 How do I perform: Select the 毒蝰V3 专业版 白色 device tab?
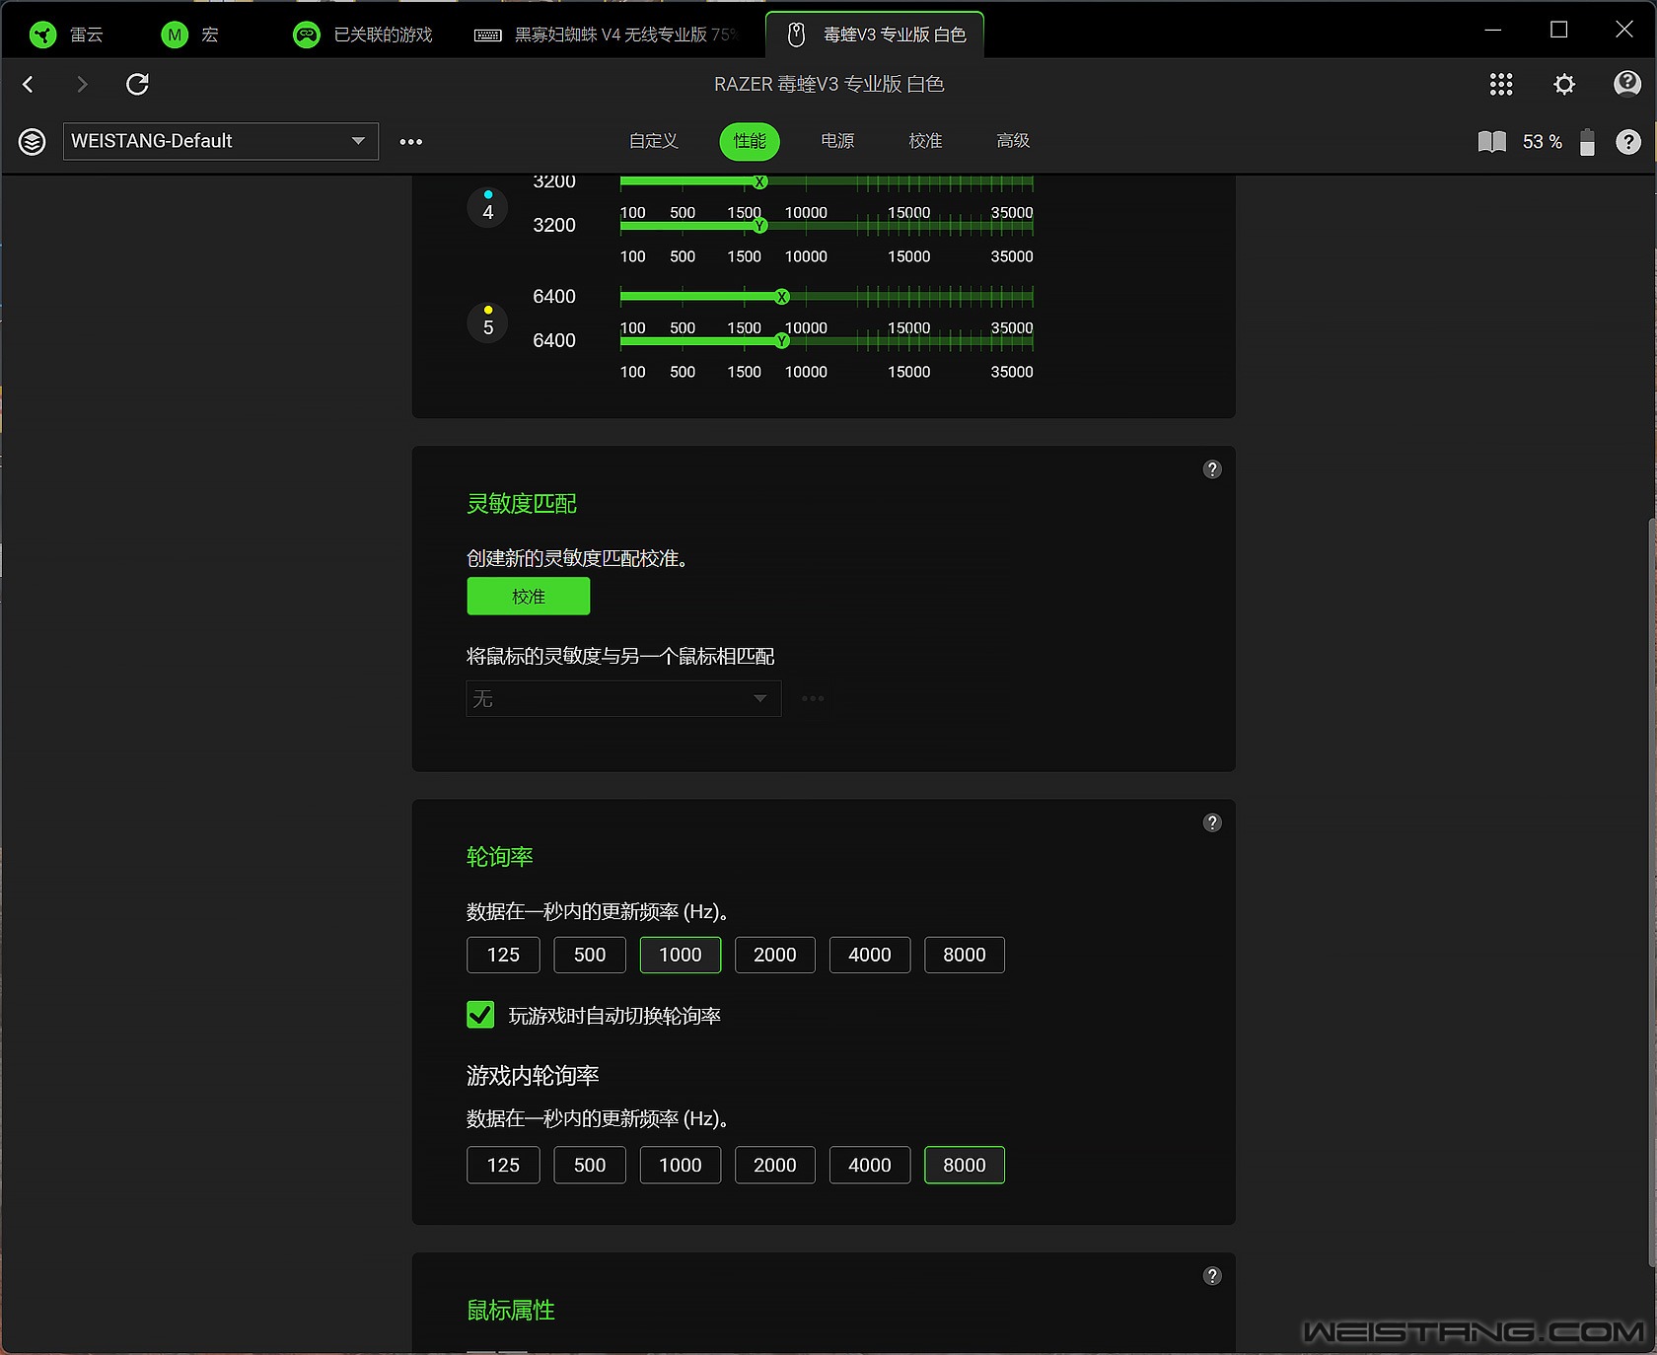point(876,35)
